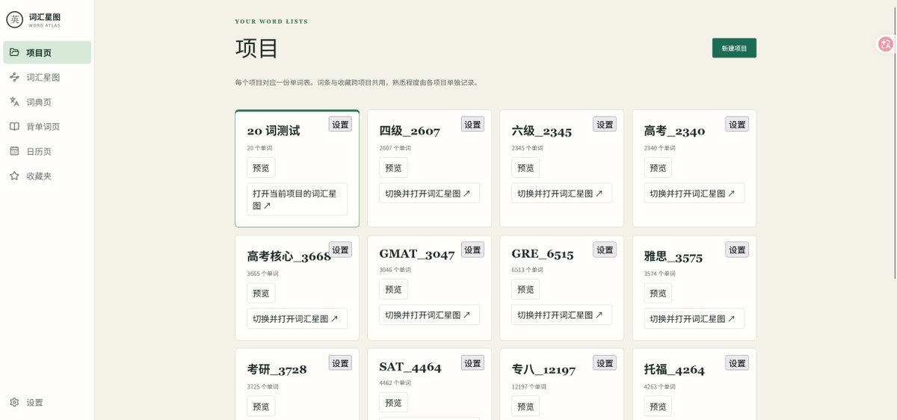Viewport: 897px width, 420px height.
Task: Open 设置 on the SAT_4464 card
Action: tap(472, 363)
